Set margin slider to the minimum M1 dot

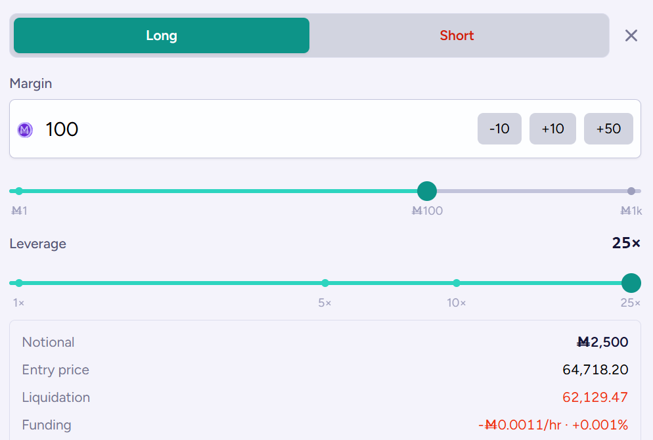click(19, 191)
